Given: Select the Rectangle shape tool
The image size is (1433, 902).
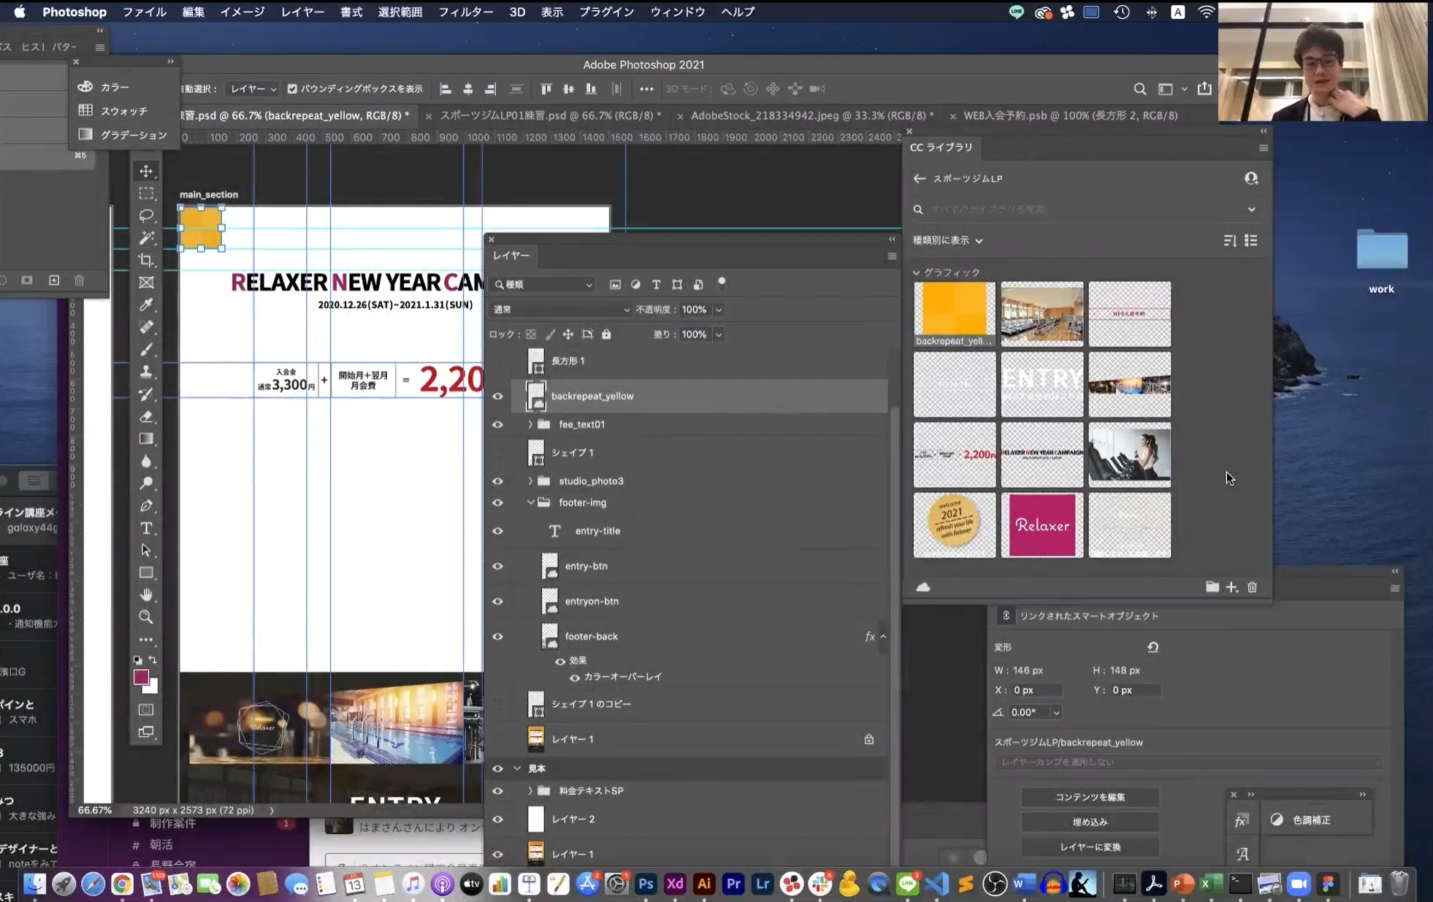Looking at the screenshot, I should [146, 573].
